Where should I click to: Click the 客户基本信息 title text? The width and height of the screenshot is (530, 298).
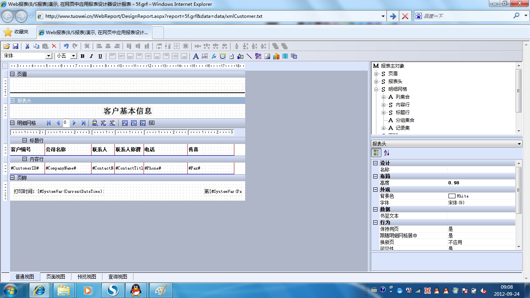coord(128,111)
